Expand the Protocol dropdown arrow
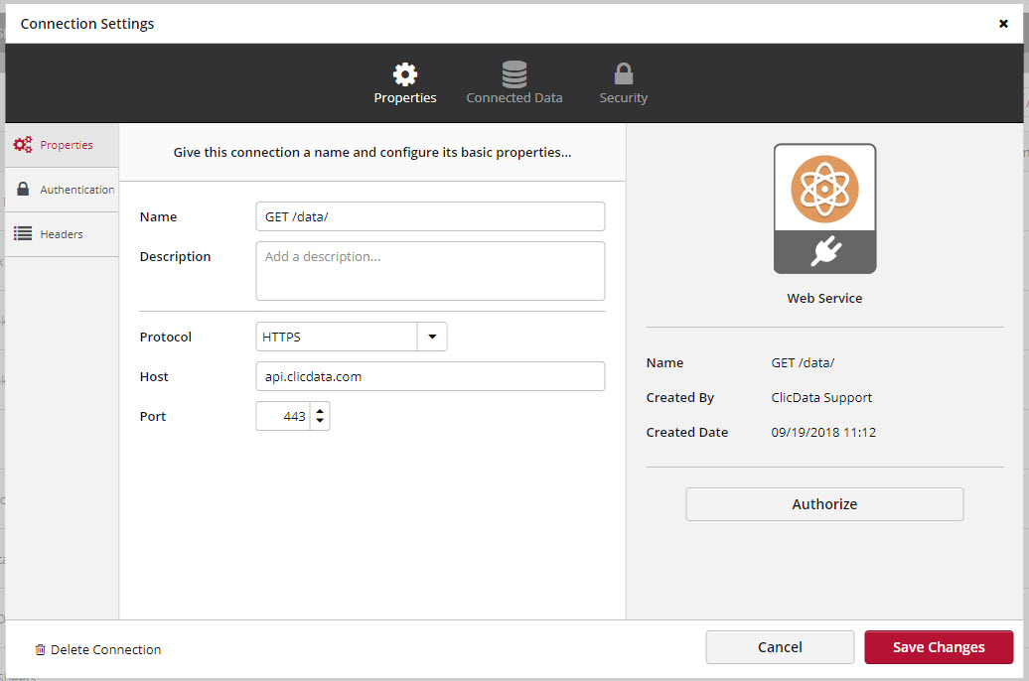1029x681 pixels. (432, 337)
